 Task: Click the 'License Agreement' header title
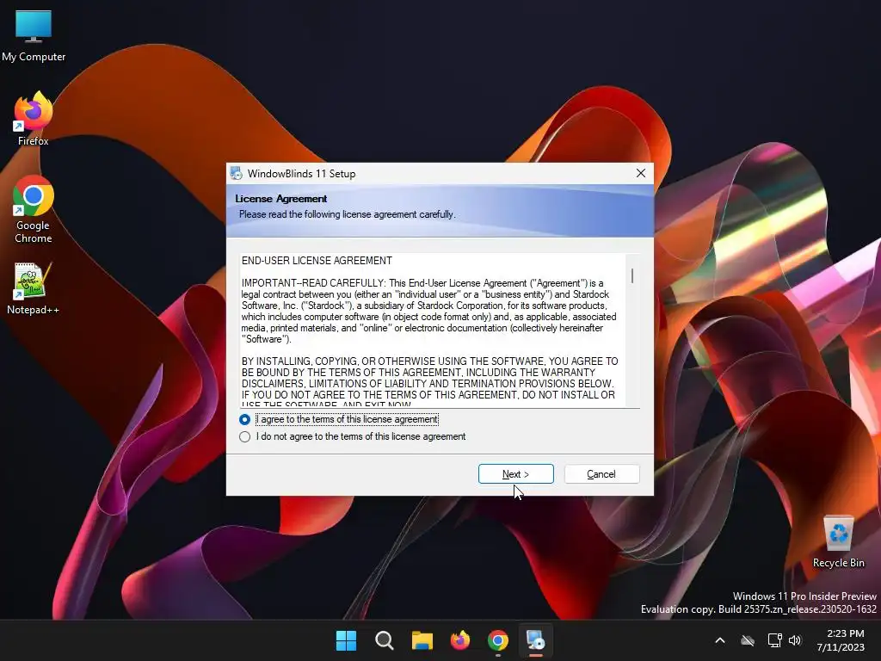[281, 199]
